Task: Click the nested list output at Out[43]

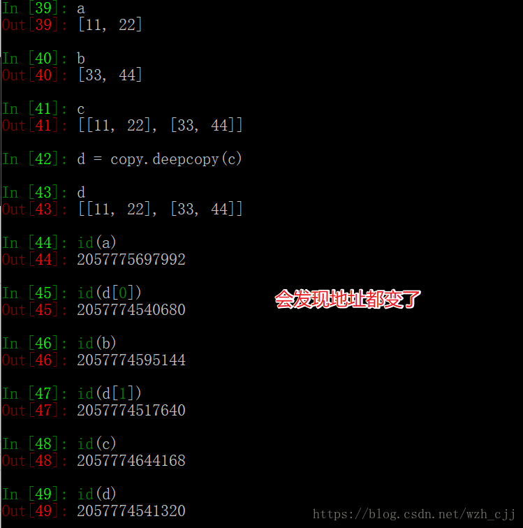Action: 161,209
